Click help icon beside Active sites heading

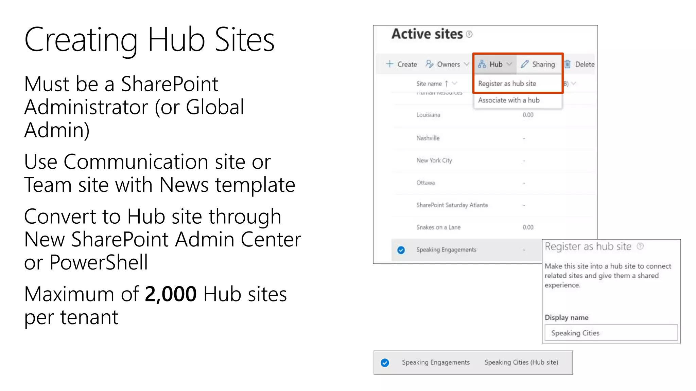click(x=469, y=34)
